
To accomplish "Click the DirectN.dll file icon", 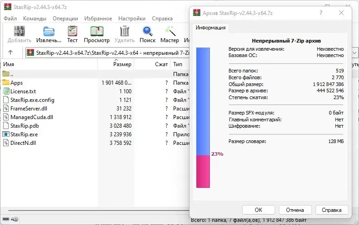I will pos(6,143).
